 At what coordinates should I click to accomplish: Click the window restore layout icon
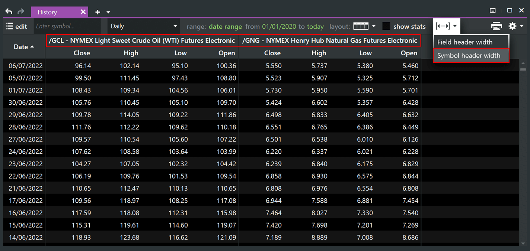click(492, 11)
